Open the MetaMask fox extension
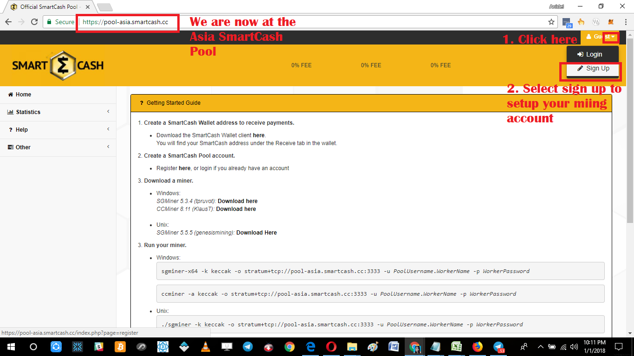Image resolution: width=634 pixels, height=356 pixels. tap(612, 22)
